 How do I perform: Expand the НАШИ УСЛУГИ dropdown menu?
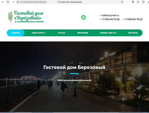[x=39, y=33]
